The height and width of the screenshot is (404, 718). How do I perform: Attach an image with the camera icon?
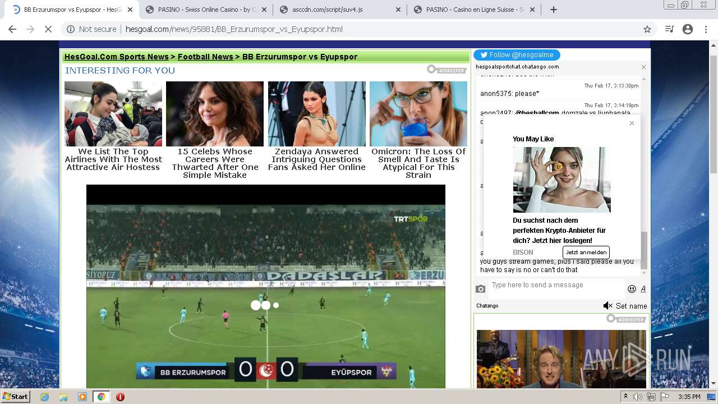[x=481, y=289]
